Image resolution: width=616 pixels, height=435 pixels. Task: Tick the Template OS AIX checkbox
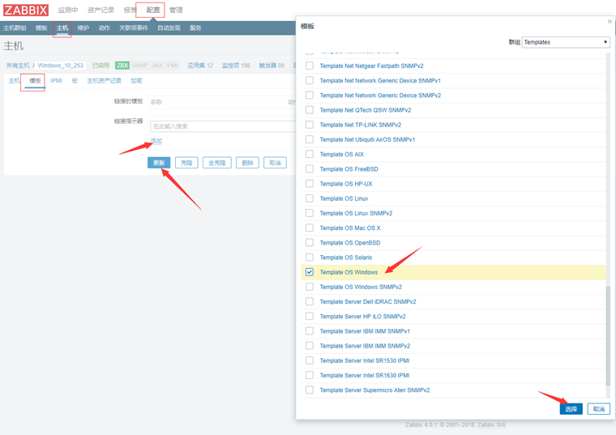[x=310, y=154]
